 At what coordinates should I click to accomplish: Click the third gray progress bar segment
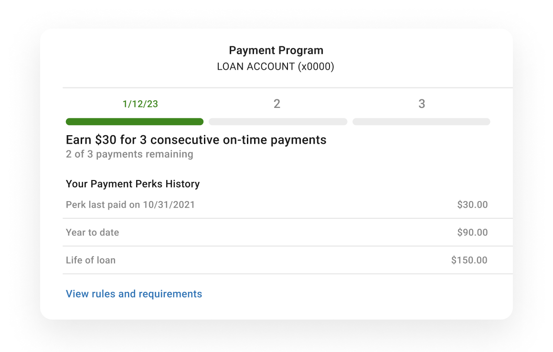click(421, 122)
